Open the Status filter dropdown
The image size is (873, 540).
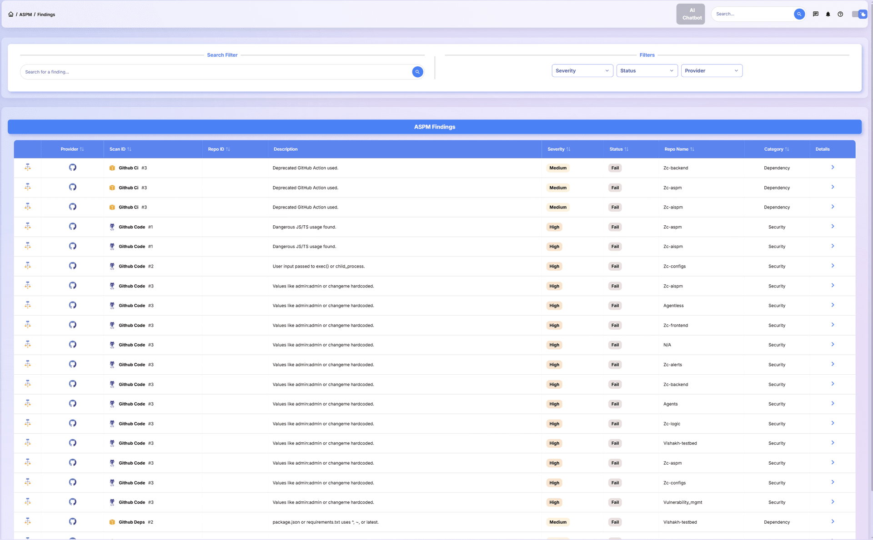coord(647,71)
